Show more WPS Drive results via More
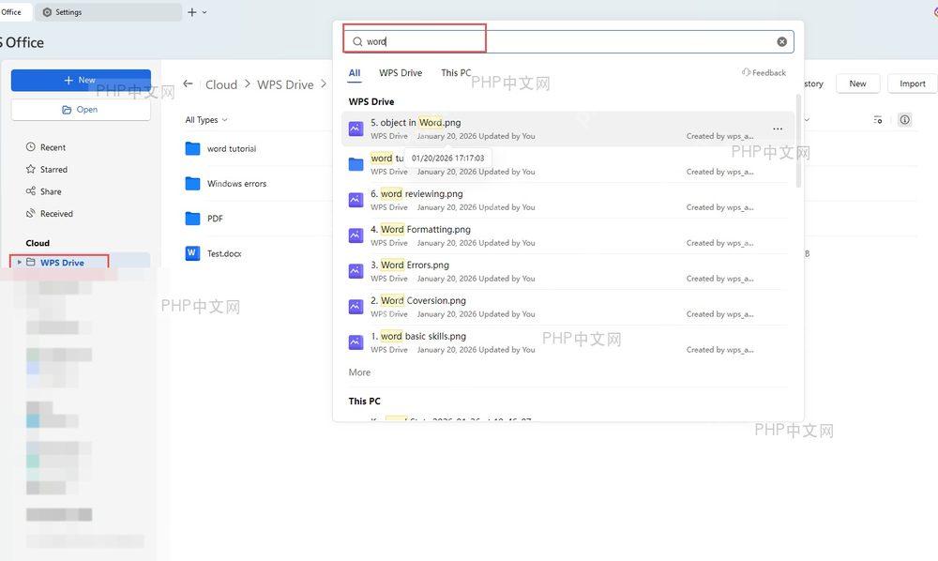 (x=359, y=372)
